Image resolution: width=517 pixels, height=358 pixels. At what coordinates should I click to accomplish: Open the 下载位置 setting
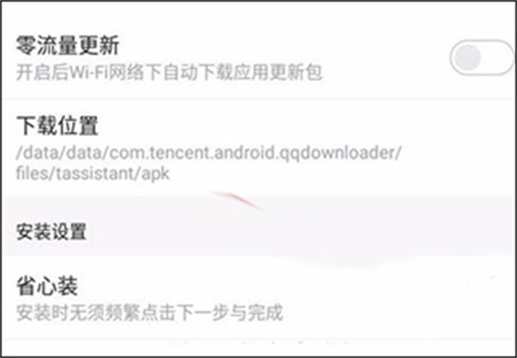(x=258, y=147)
